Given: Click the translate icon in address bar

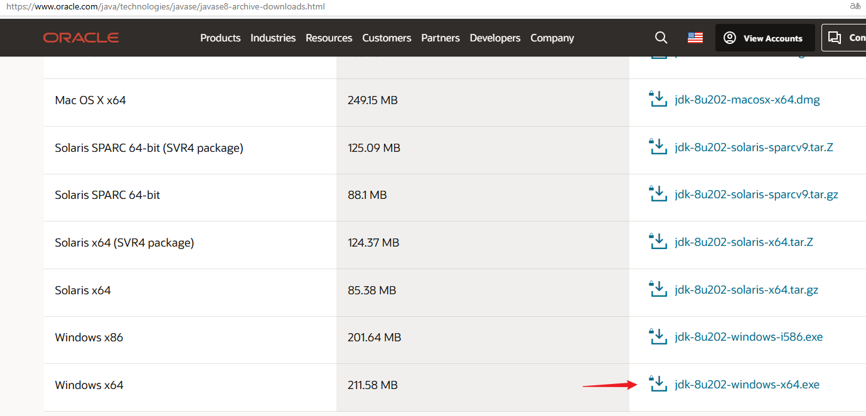Looking at the screenshot, I should (x=855, y=6).
